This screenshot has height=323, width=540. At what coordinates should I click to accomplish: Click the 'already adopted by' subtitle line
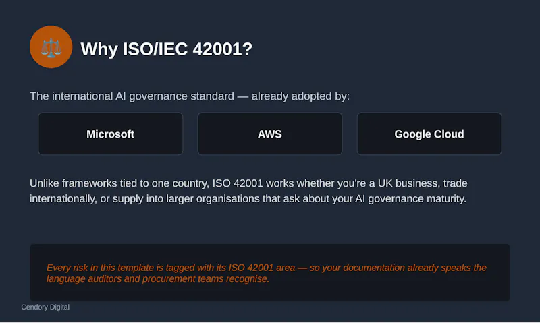point(190,96)
